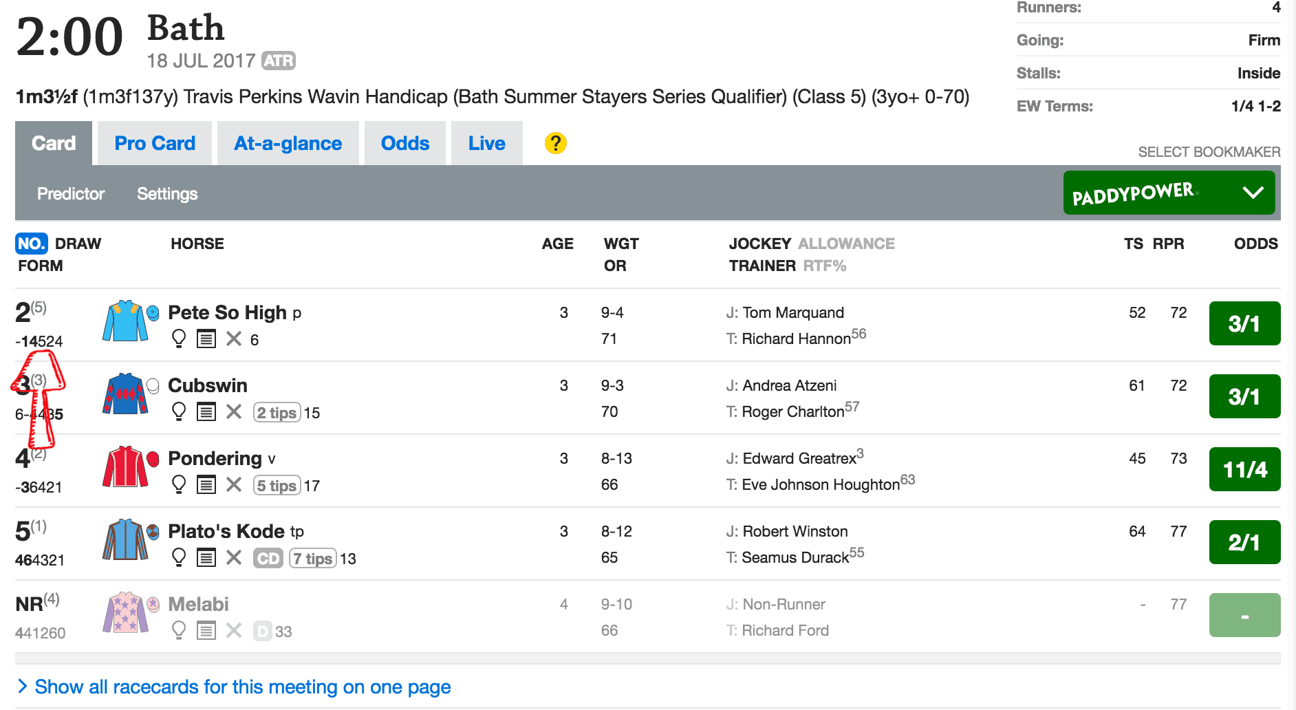The height and width of the screenshot is (710, 1296).
Task: Remove Pete So High with X icon
Action: tap(234, 338)
